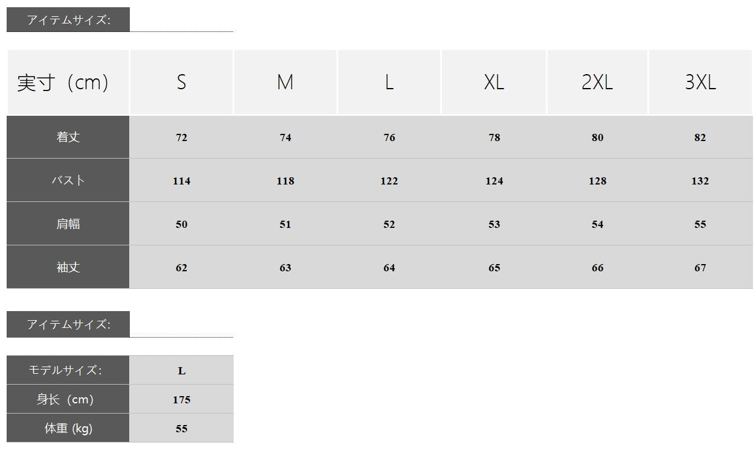Image resolution: width=756 pixels, height=460 pixels.
Task: Click the バスト row label
Action: point(68,181)
